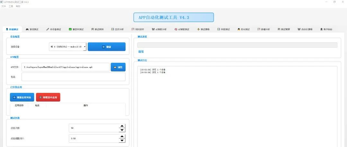The width and height of the screenshot is (347, 147).
Task: Click the 浏览 browse button
Action: pos(118,67)
